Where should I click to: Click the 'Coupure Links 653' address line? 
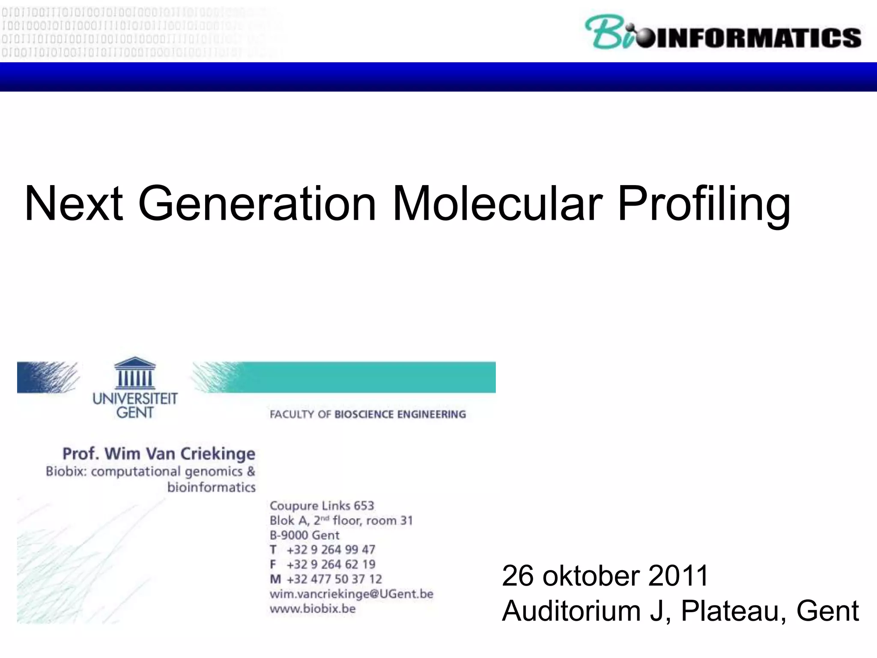[x=322, y=505]
